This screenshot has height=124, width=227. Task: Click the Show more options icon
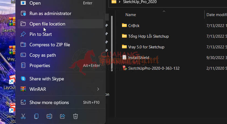pos(23,102)
